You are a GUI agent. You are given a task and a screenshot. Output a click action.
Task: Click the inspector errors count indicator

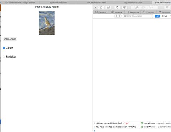pos(144,8)
